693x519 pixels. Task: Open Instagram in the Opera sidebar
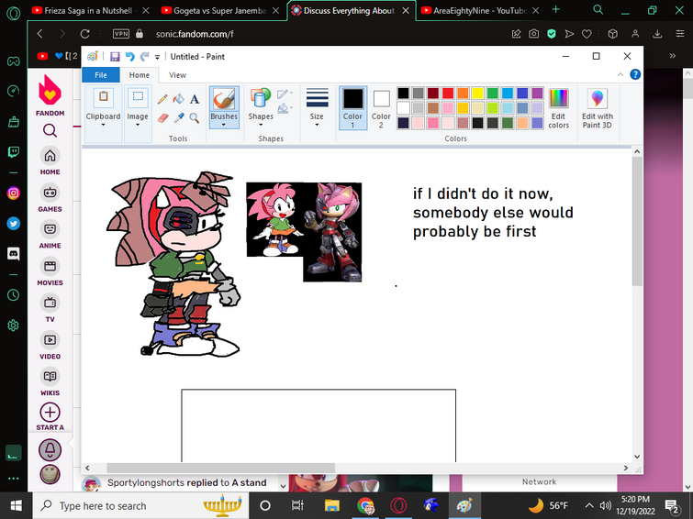(x=13, y=193)
